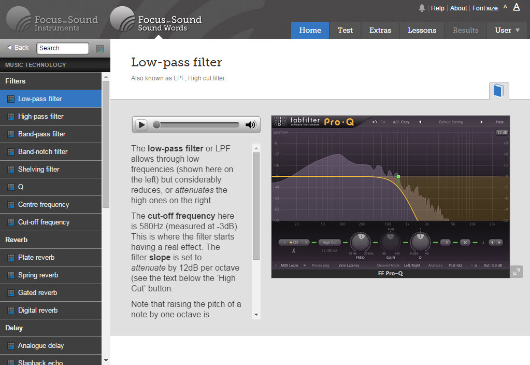
Task: Click the description text scroll down arrow
Action: tap(256, 315)
